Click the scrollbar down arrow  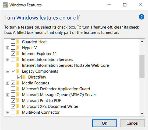(142, 113)
